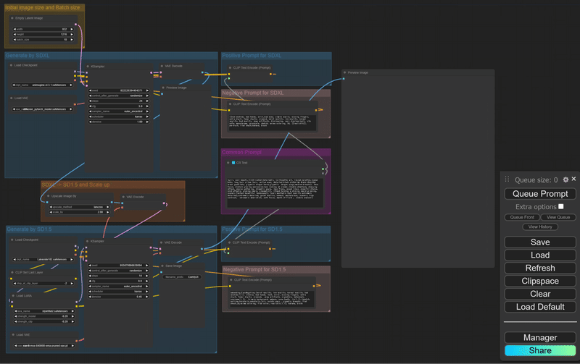This screenshot has height=364, width=580.
Task: Click the drag handle beside Queue size
Action: (507, 179)
